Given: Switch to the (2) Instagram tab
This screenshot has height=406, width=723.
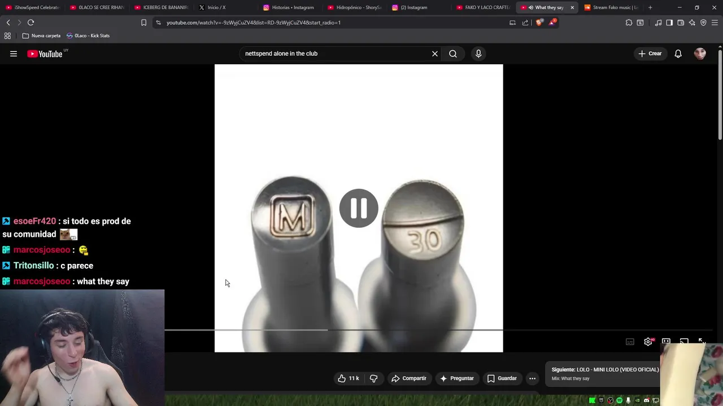Looking at the screenshot, I should (419, 7).
